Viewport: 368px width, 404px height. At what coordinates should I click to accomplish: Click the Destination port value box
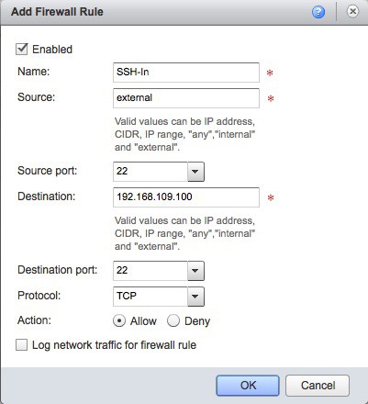tap(151, 271)
